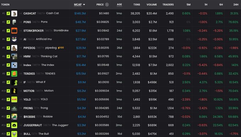
Task: Open the JUGGERNAUT token name link
Action: [x=33, y=125]
